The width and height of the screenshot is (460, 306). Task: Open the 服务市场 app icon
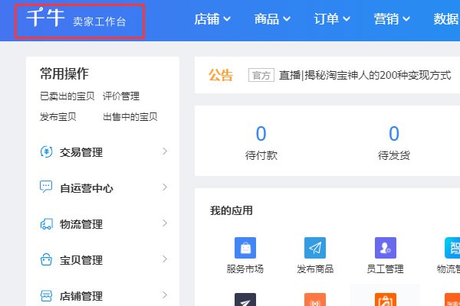tap(245, 248)
